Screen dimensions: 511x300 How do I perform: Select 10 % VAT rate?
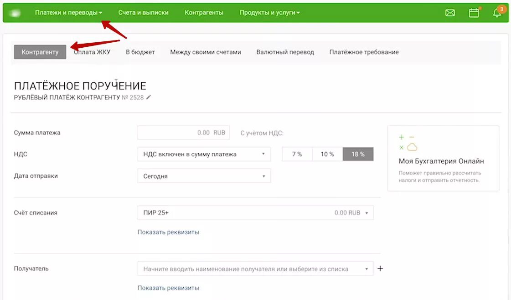[x=327, y=154]
